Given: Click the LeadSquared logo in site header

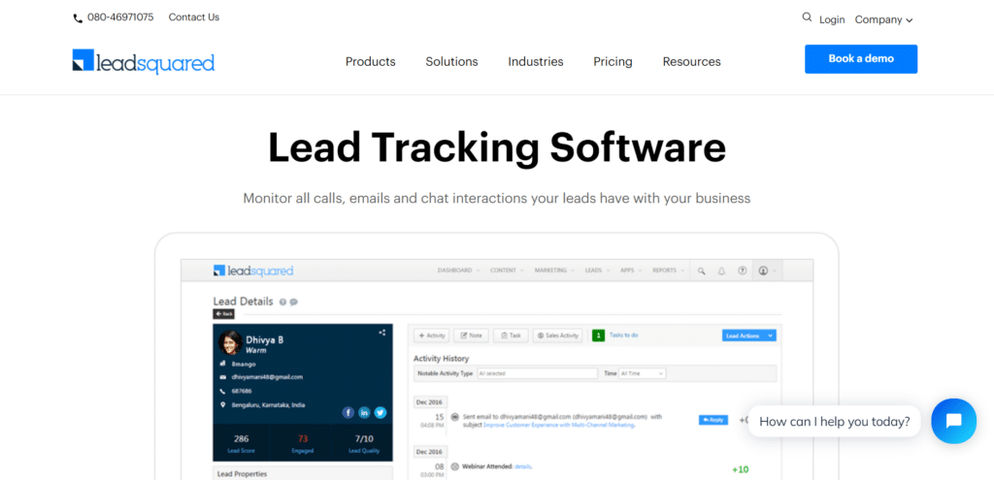Looking at the screenshot, I should (144, 61).
